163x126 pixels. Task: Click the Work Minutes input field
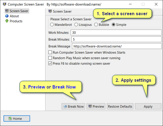[x=116, y=33]
